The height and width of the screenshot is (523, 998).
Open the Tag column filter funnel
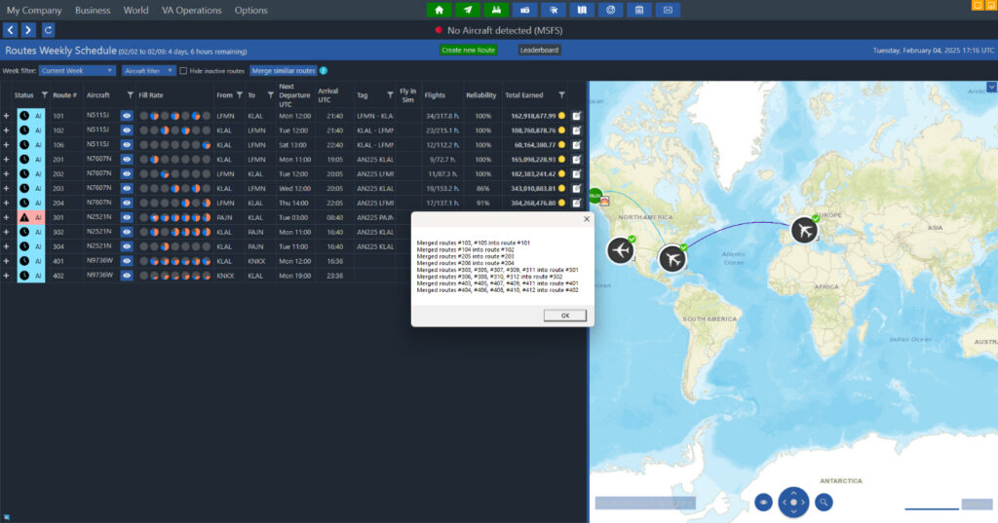pyautogui.click(x=390, y=95)
